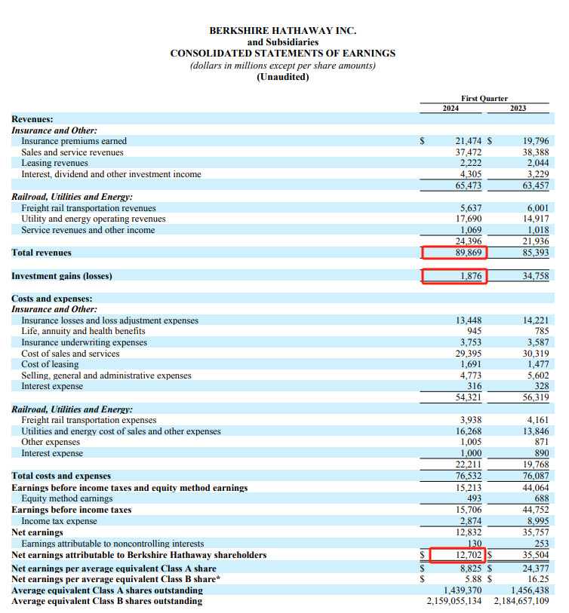Screen dimensions: 569x613
Task: Click the CONSOLIDATED STATEMENTS OF EARNINGS heading
Action: click(282, 54)
